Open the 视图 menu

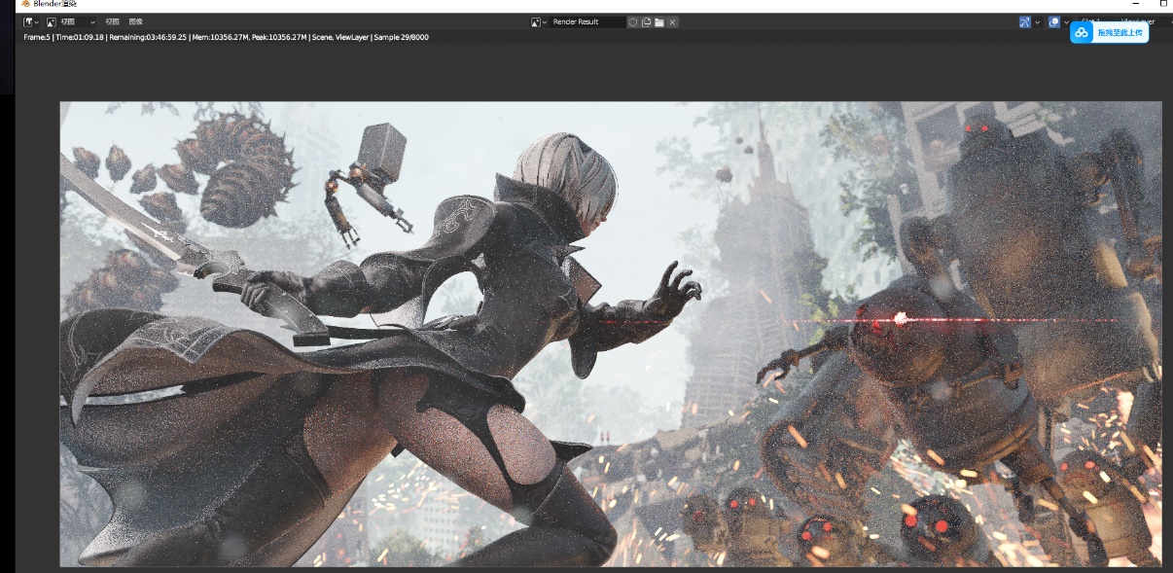(112, 21)
